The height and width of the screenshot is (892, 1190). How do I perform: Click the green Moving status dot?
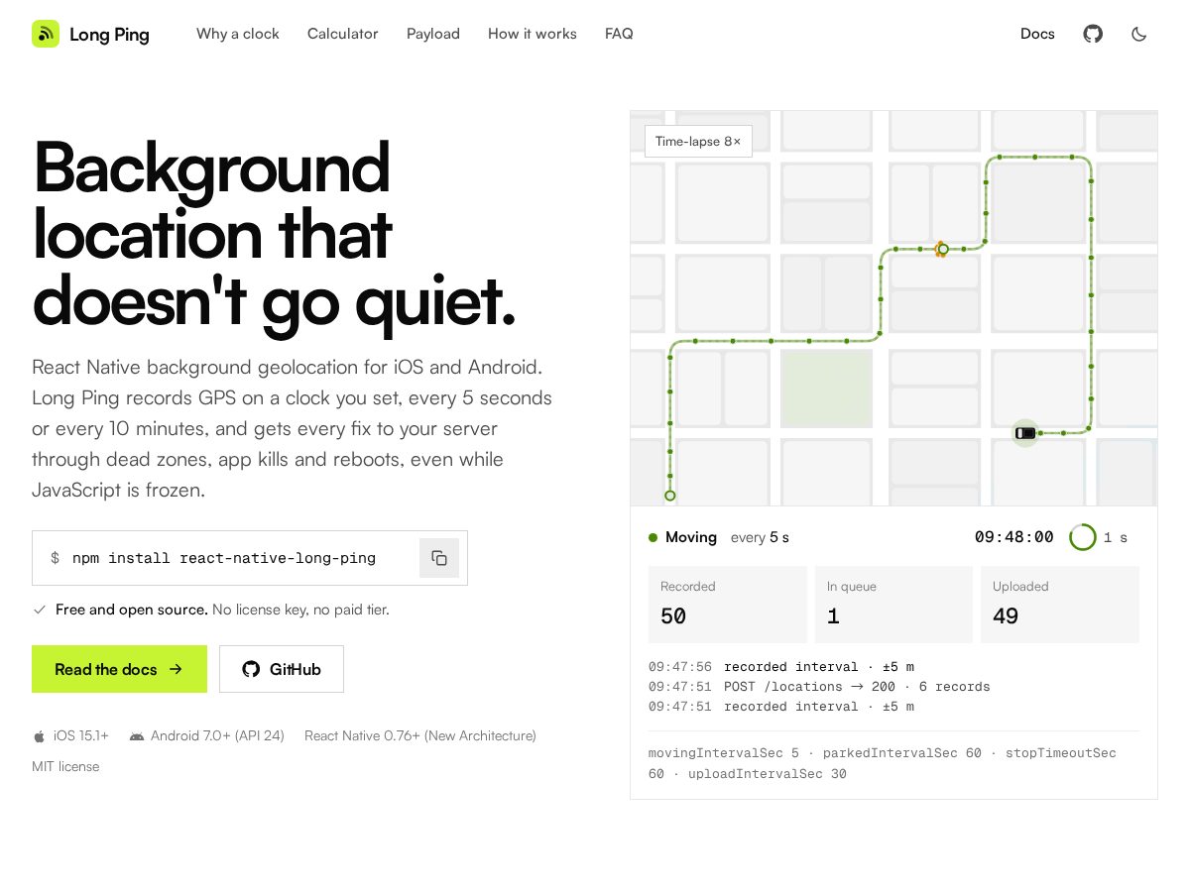653,537
